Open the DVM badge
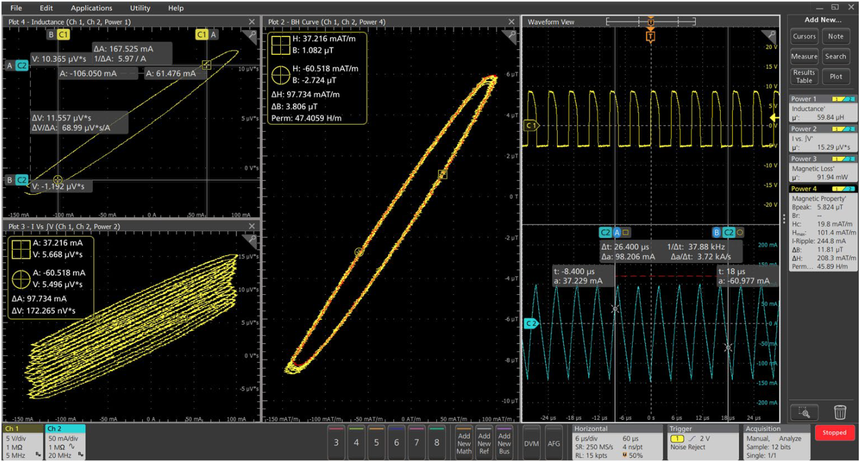860x462 pixels. coord(531,442)
